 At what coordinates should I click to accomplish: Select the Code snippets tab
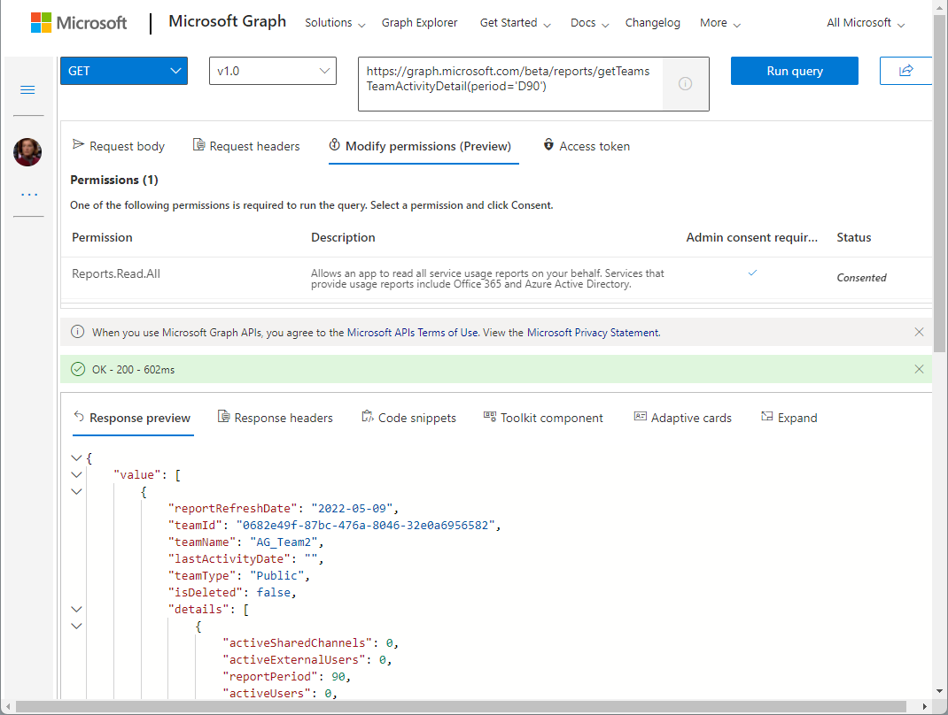click(408, 418)
